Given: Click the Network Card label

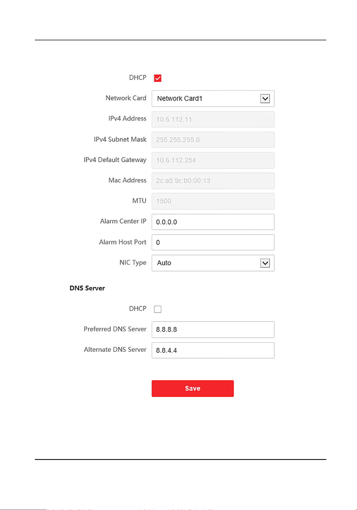Looking at the screenshot, I should click(x=126, y=98).
